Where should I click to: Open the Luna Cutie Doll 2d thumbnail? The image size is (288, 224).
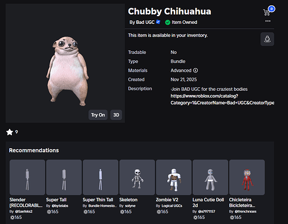[x=210, y=177]
